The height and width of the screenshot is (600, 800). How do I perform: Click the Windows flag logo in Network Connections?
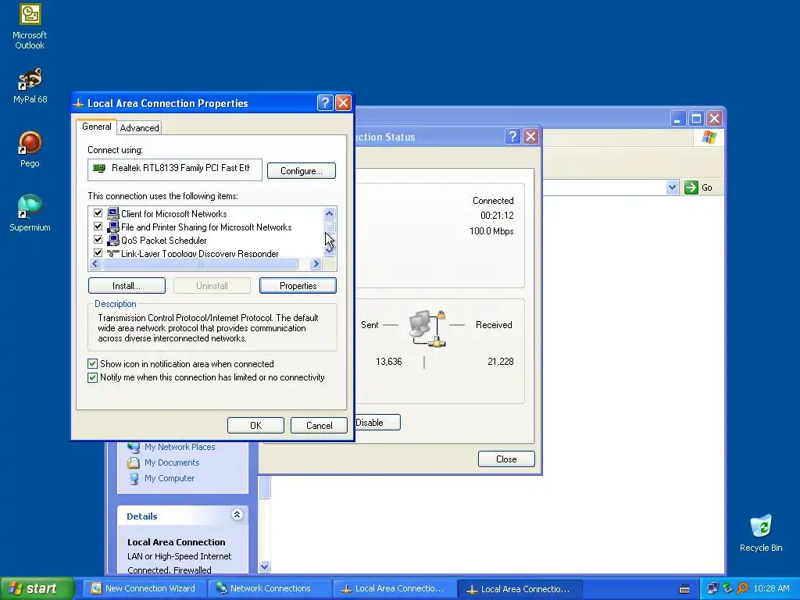[709, 137]
